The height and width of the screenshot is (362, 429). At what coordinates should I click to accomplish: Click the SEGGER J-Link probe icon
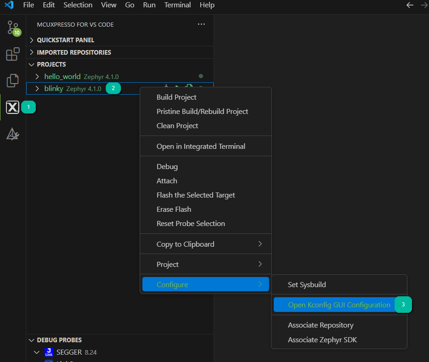pyautogui.click(x=49, y=352)
